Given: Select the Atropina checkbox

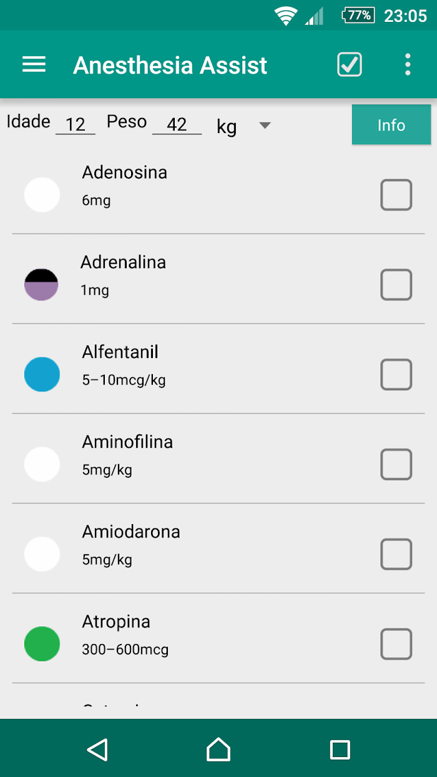Looking at the screenshot, I should point(396,644).
